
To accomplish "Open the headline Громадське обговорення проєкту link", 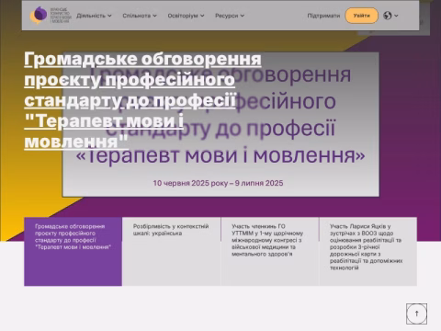I will pos(142,100).
